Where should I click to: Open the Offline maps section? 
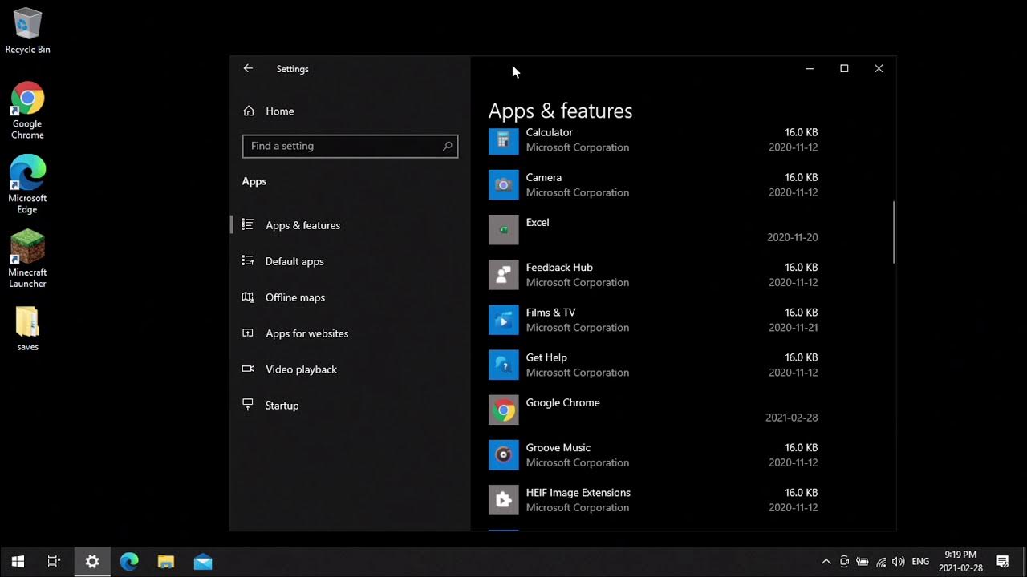coord(350,297)
